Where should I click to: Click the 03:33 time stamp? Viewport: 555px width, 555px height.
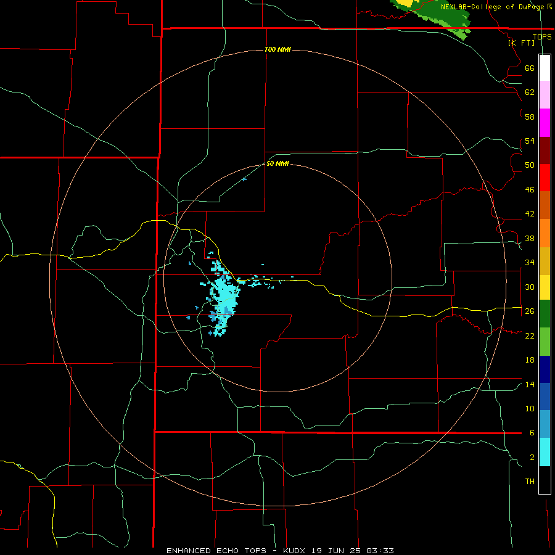coord(380,551)
